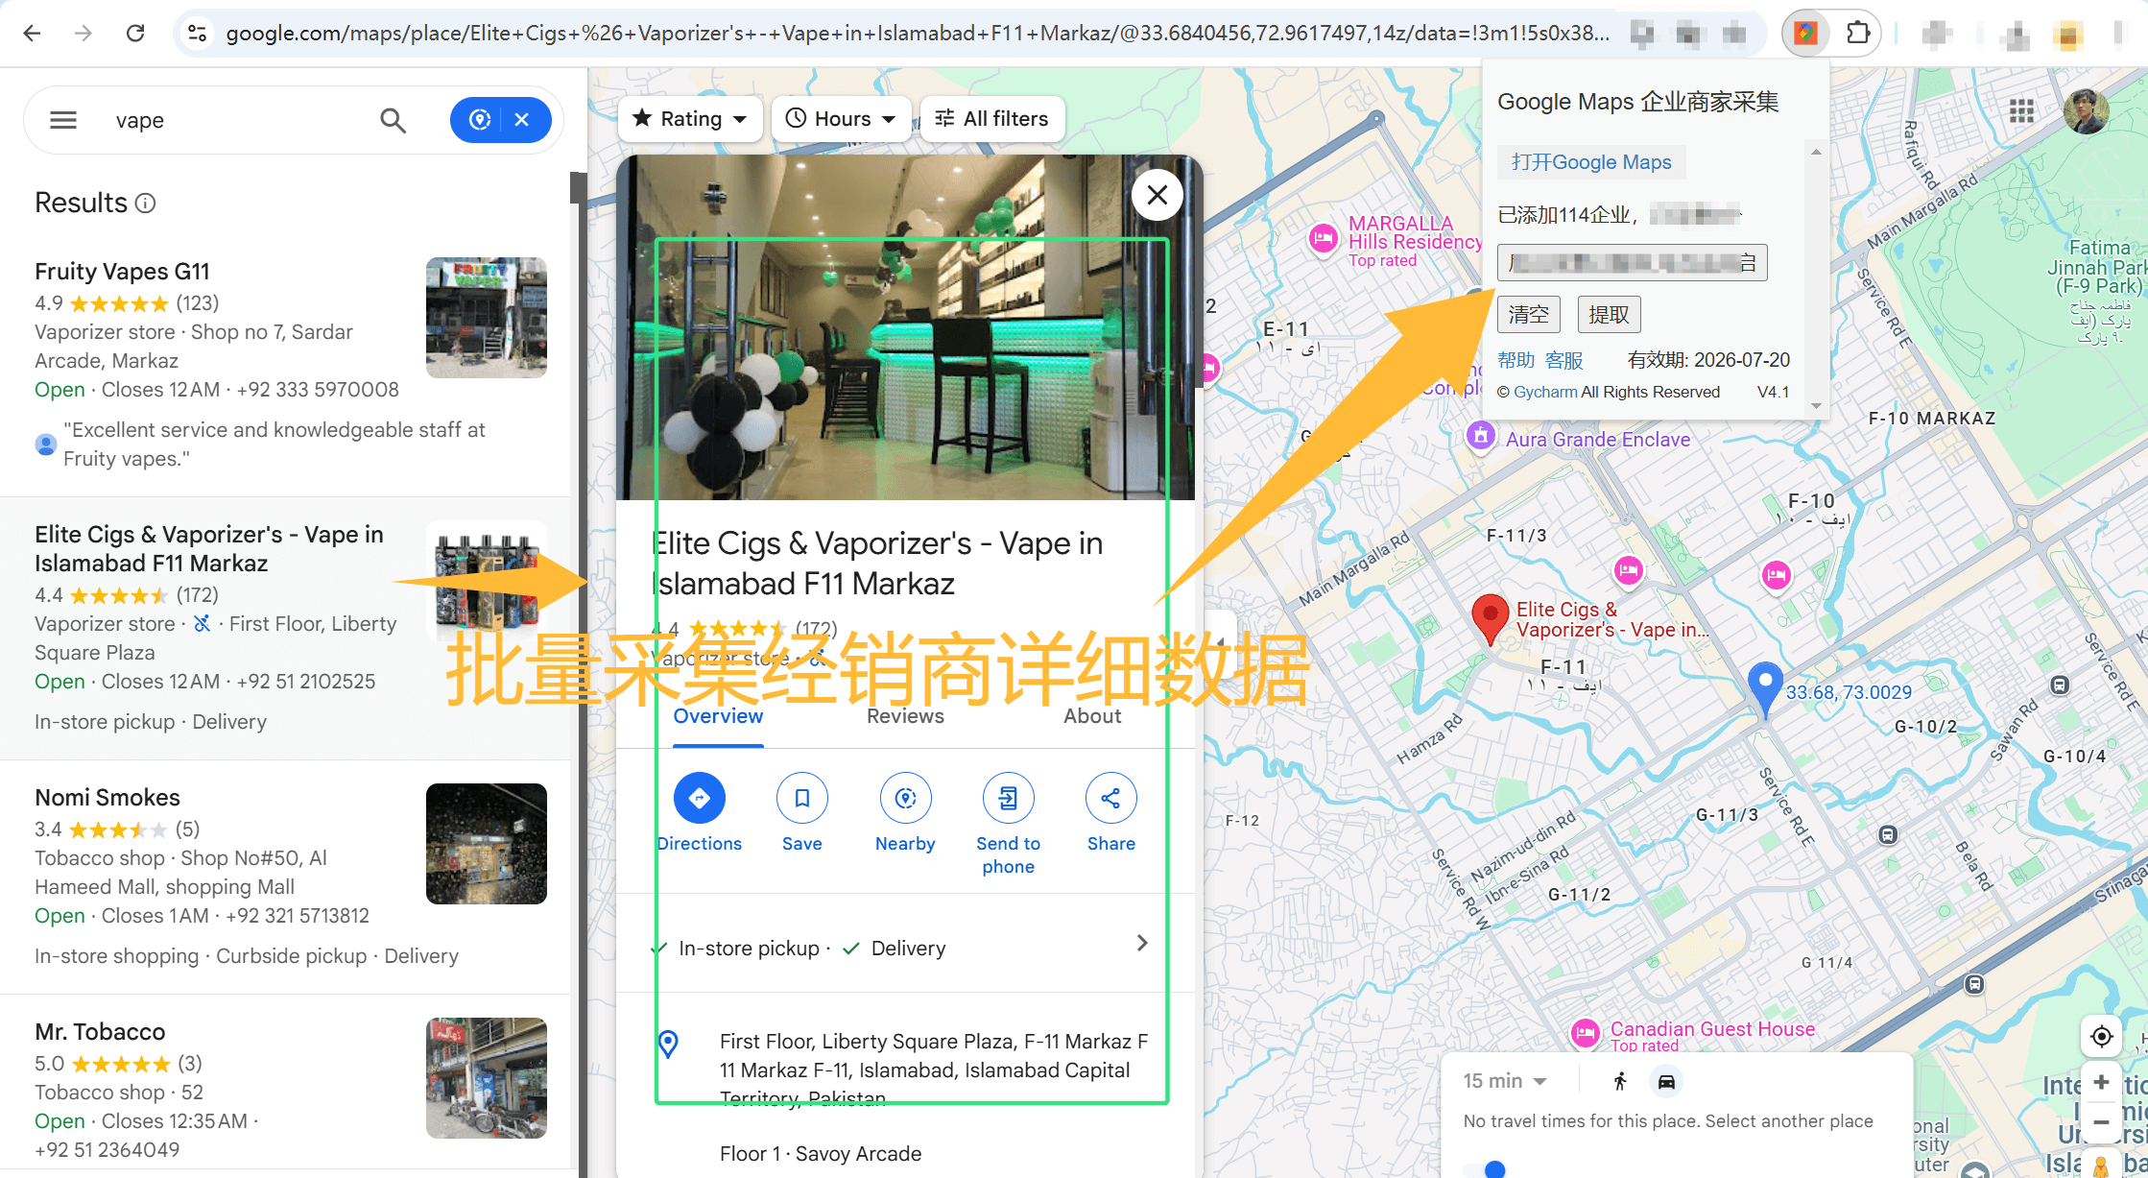The image size is (2148, 1178).
Task: Open the 客服 support link
Action: point(1564,360)
